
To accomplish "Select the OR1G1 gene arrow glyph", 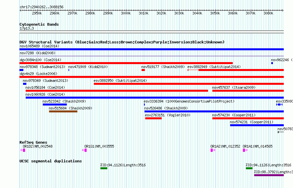I will (84, 150).
